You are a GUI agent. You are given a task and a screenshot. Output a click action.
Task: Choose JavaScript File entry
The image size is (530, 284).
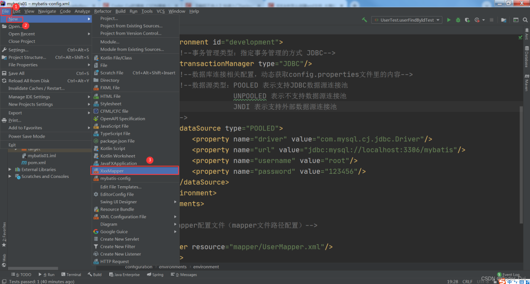pos(135,126)
